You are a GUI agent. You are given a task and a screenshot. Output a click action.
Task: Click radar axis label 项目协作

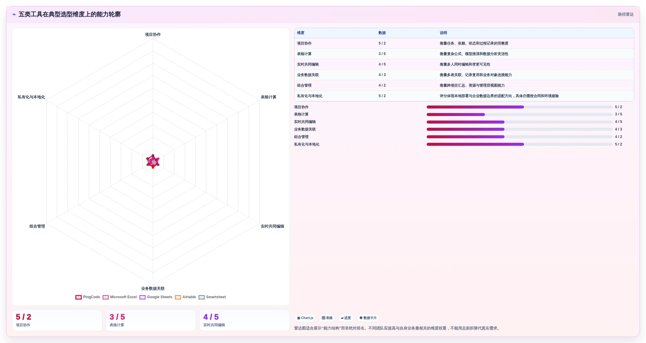click(153, 35)
